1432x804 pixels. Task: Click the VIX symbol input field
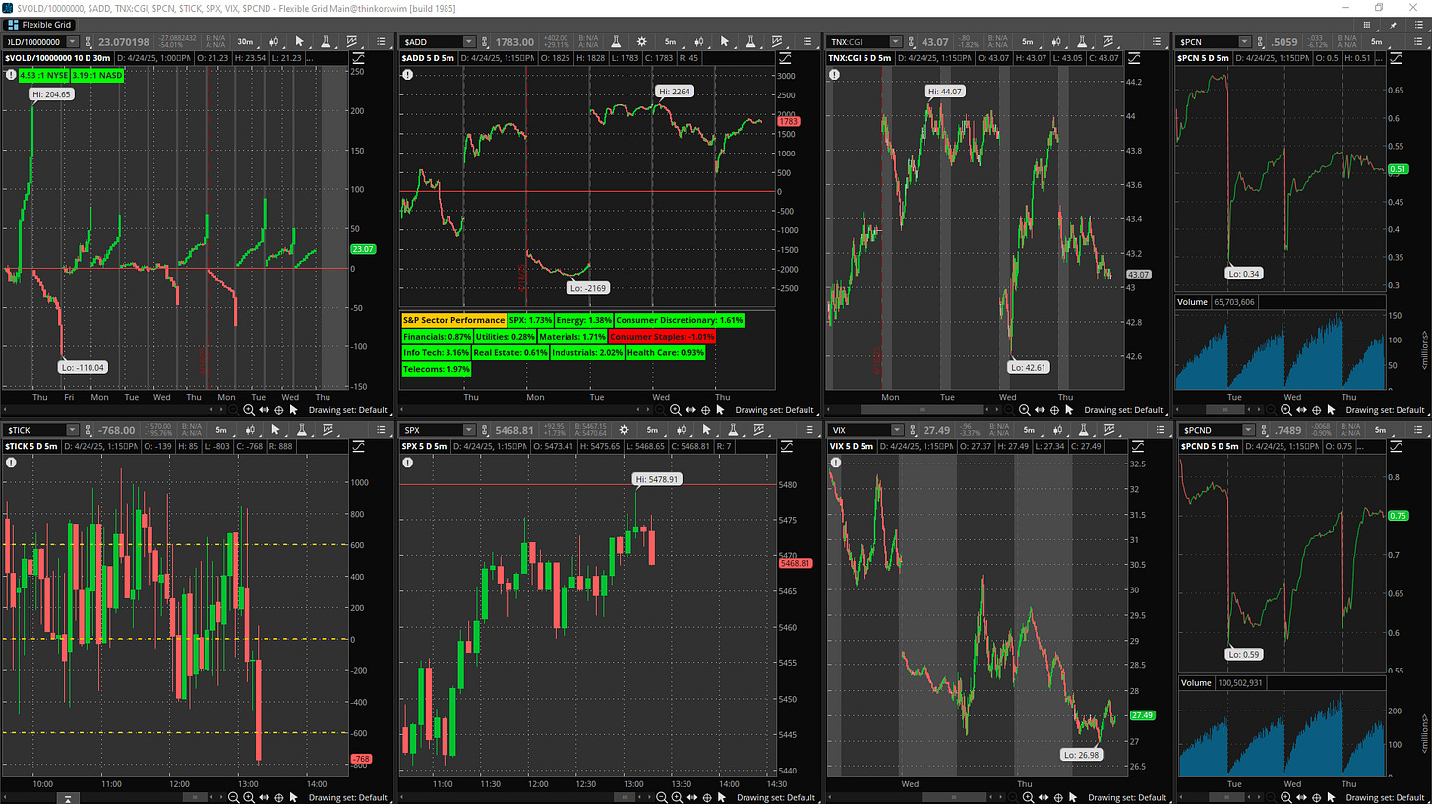pyautogui.click(x=855, y=430)
